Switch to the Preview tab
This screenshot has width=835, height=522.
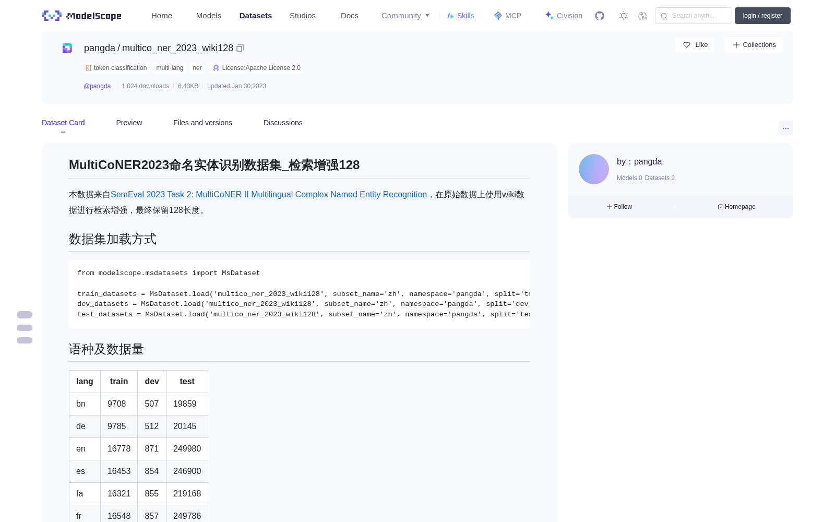(x=129, y=123)
